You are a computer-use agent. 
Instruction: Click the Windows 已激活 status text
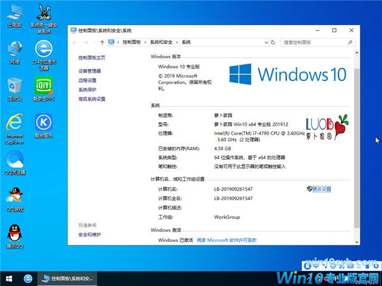click(x=175, y=240)
